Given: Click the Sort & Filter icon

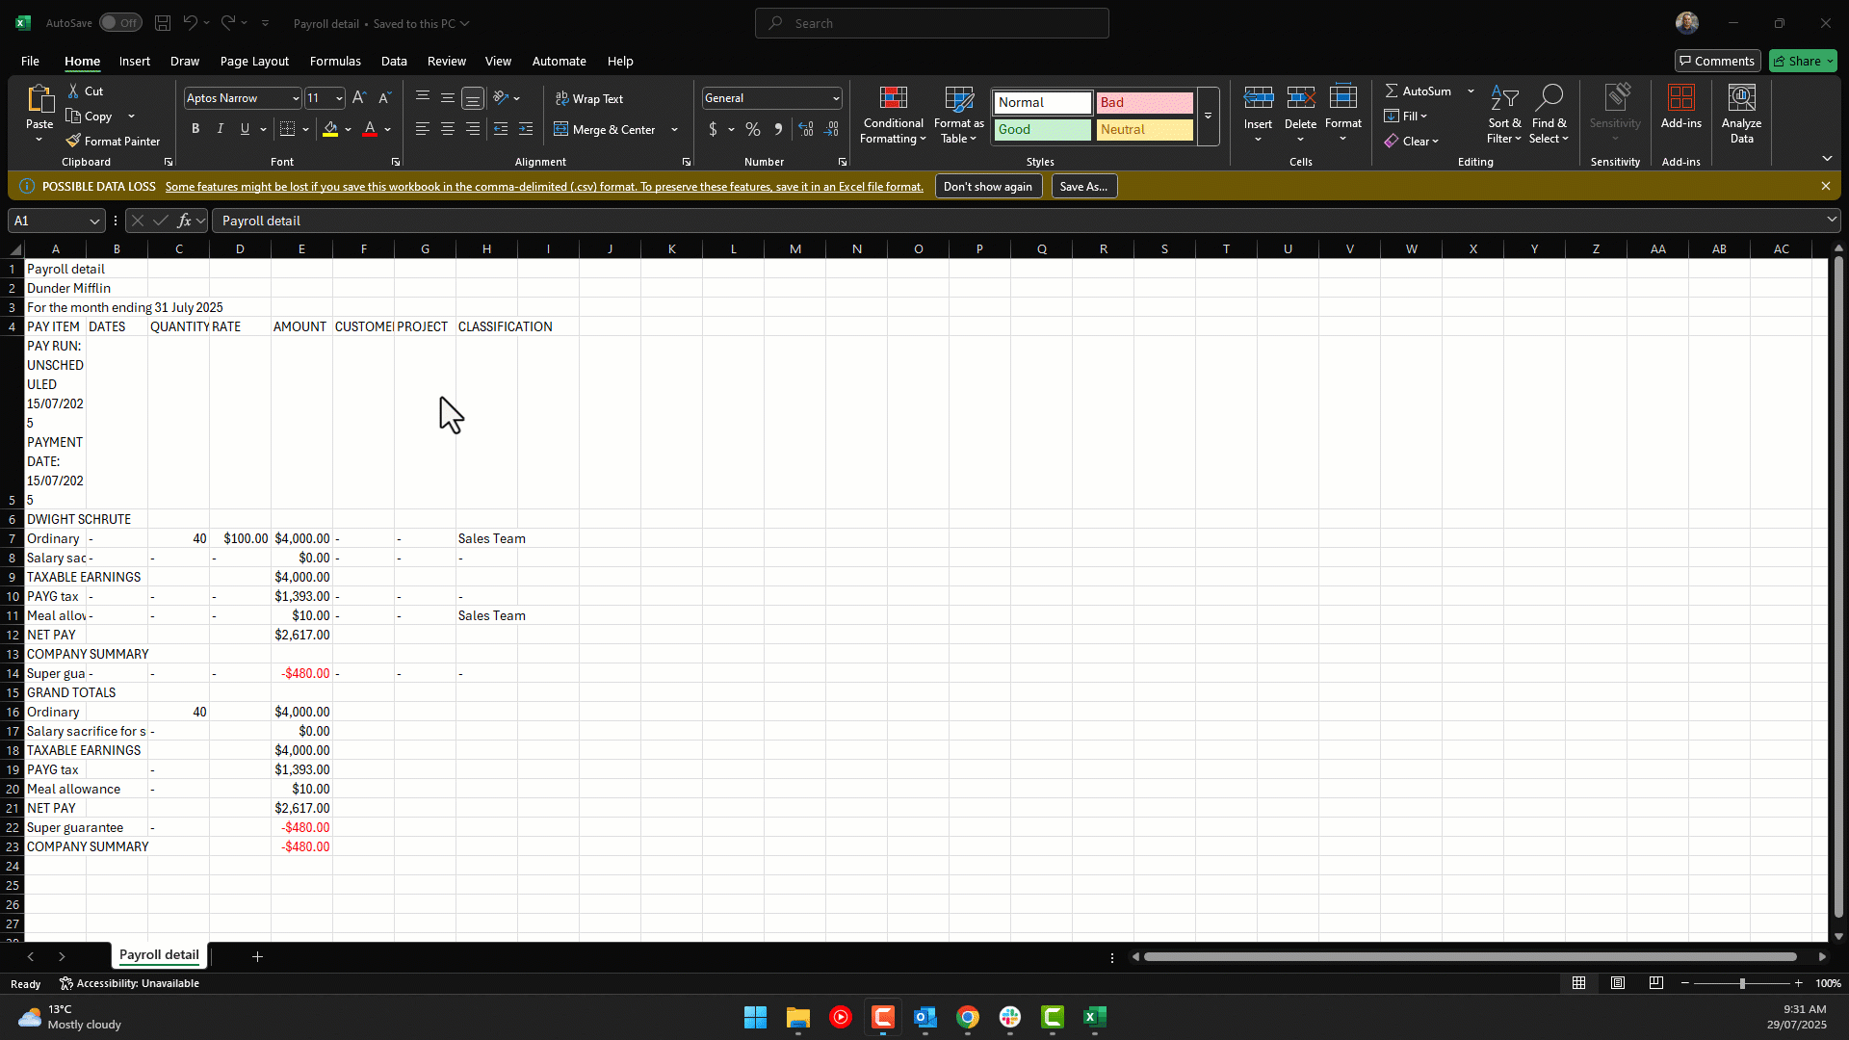Looking at the screenshot, I should point(1504,98).
